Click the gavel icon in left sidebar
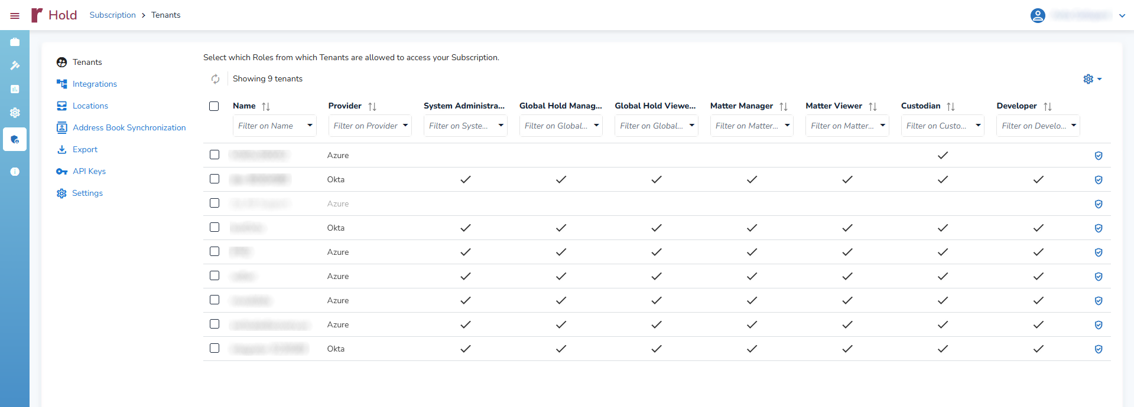The height and width of the screenshot is (407, 1134). (x=15, y=65)
